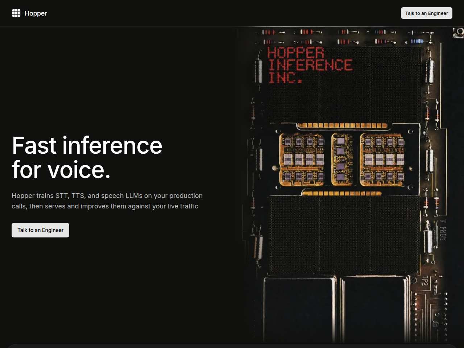Click the lower gold connector strip
The width and height of the screenshot is (464, 348).
(341, 193)
